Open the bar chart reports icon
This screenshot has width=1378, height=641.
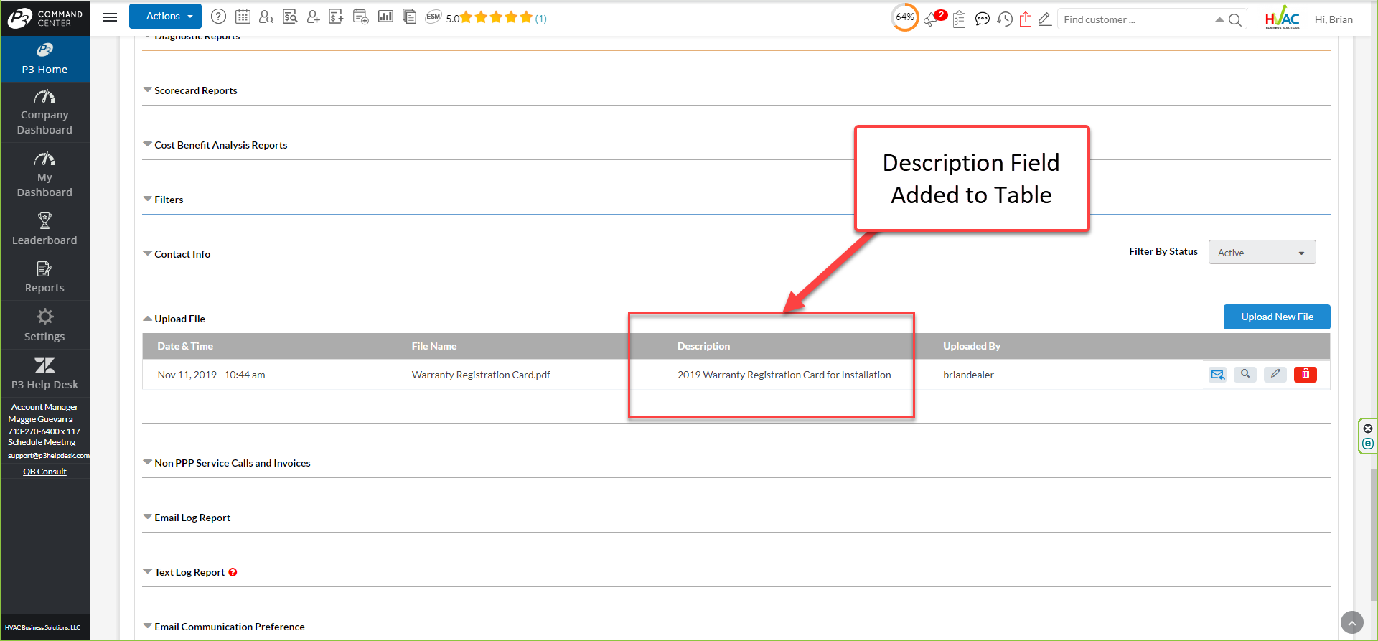(x=385, y=17)
